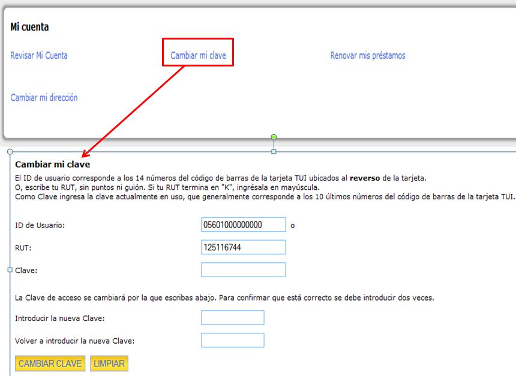
Task: Click the Volver a introducir la nueva Clave field
Action: point(232,341)
